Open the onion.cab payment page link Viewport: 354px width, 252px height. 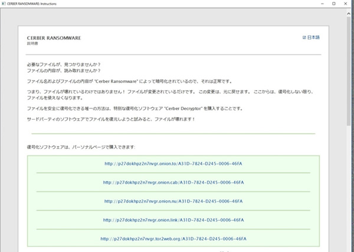tap(173, 183)
